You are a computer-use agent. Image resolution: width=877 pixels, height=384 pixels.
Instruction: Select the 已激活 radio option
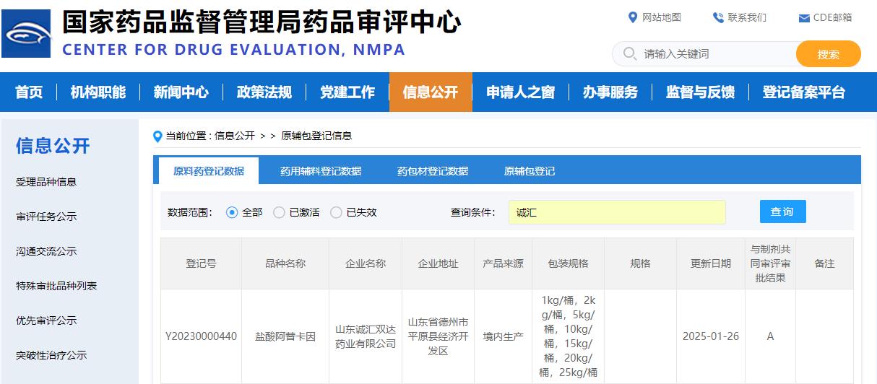[279, 212]
